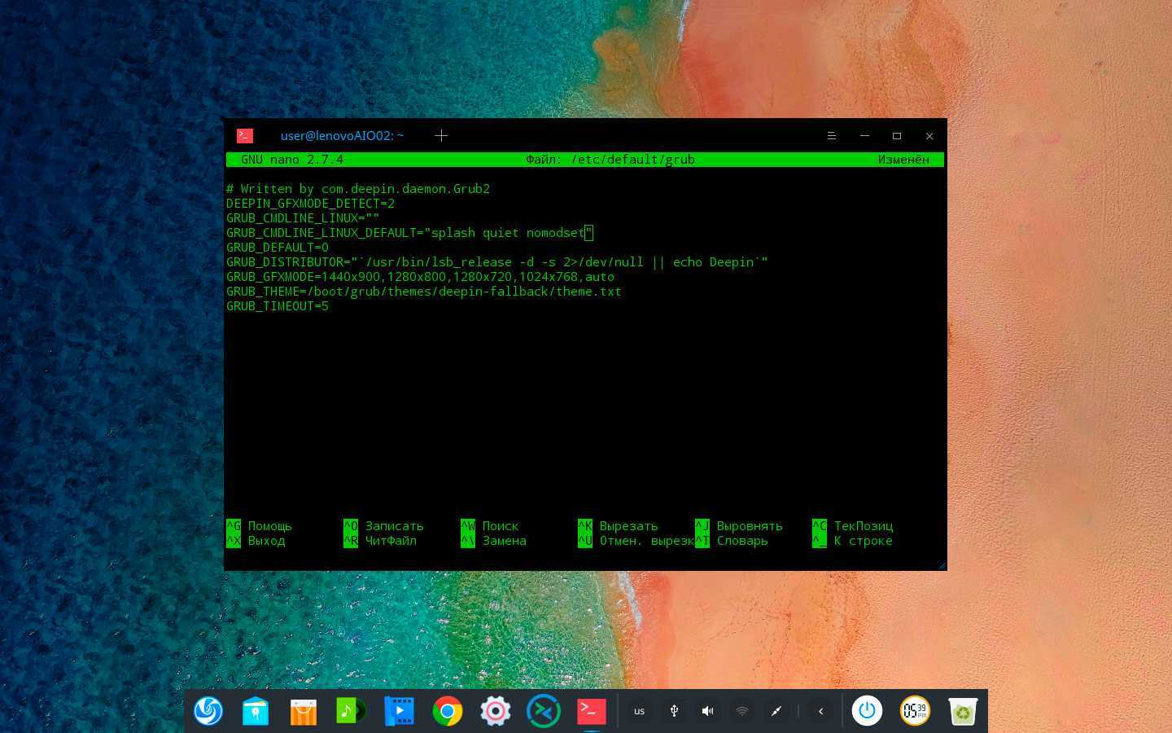Select the red Terminal icon in the dock
The width and height of the screenshot is (1172, 733).
[x=591, y=711]
